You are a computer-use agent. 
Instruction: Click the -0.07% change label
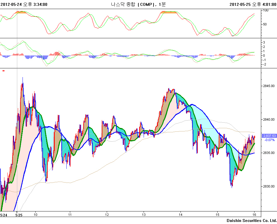(x=269, y=140)
